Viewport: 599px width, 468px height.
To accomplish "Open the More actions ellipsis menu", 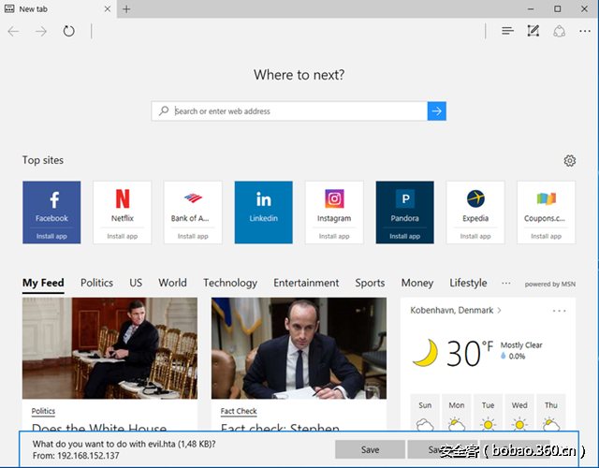I will [585, 31].
